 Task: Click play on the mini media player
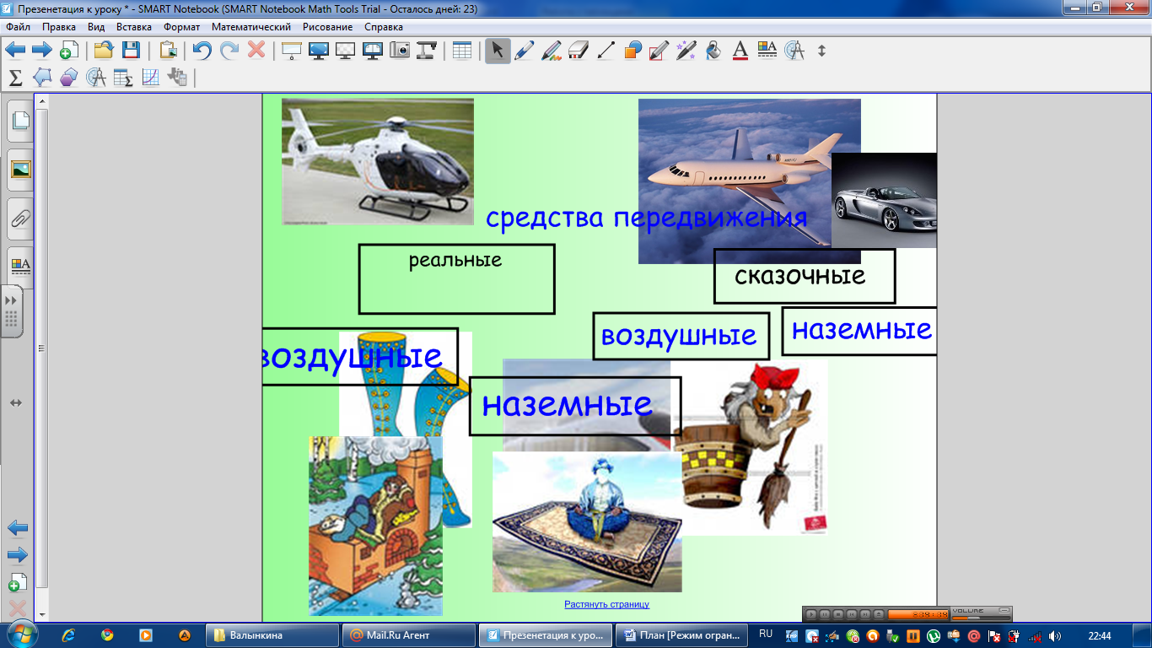[811, 614]
